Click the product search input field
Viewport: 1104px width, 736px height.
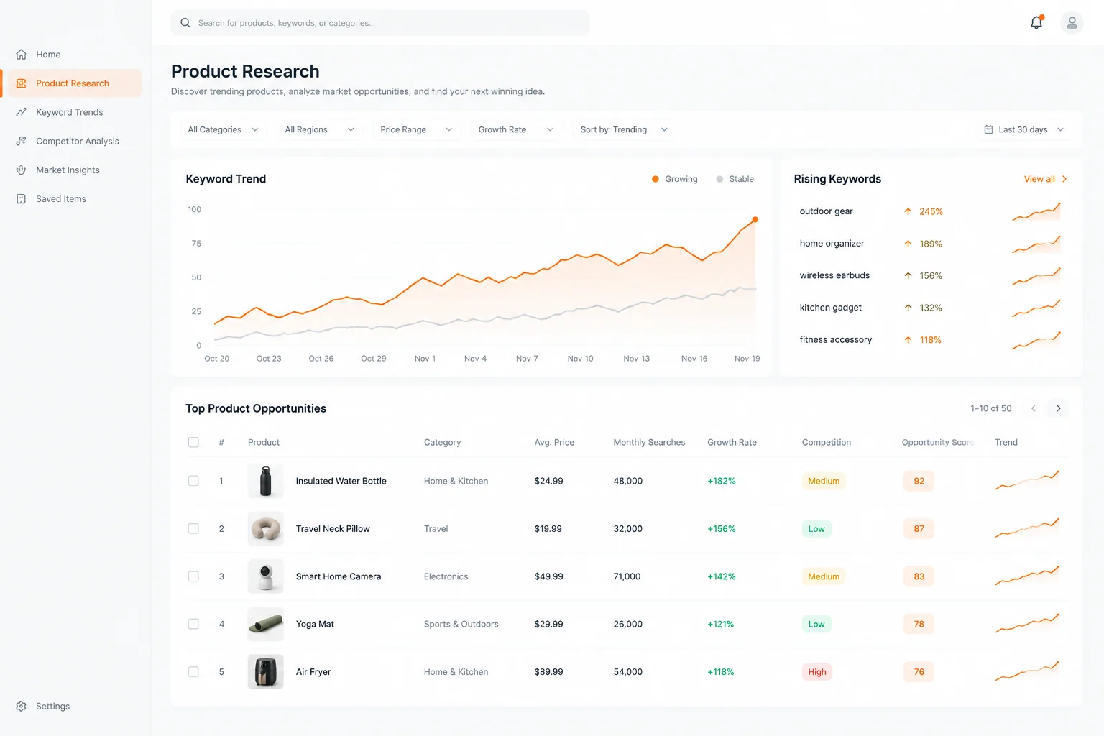[380, 23]
